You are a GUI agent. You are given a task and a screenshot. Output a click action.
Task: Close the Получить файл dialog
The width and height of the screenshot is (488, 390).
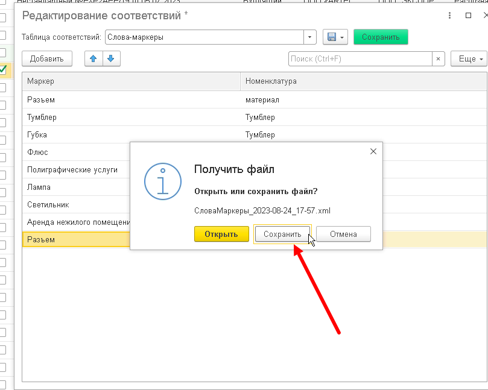[x=373, y=151]
